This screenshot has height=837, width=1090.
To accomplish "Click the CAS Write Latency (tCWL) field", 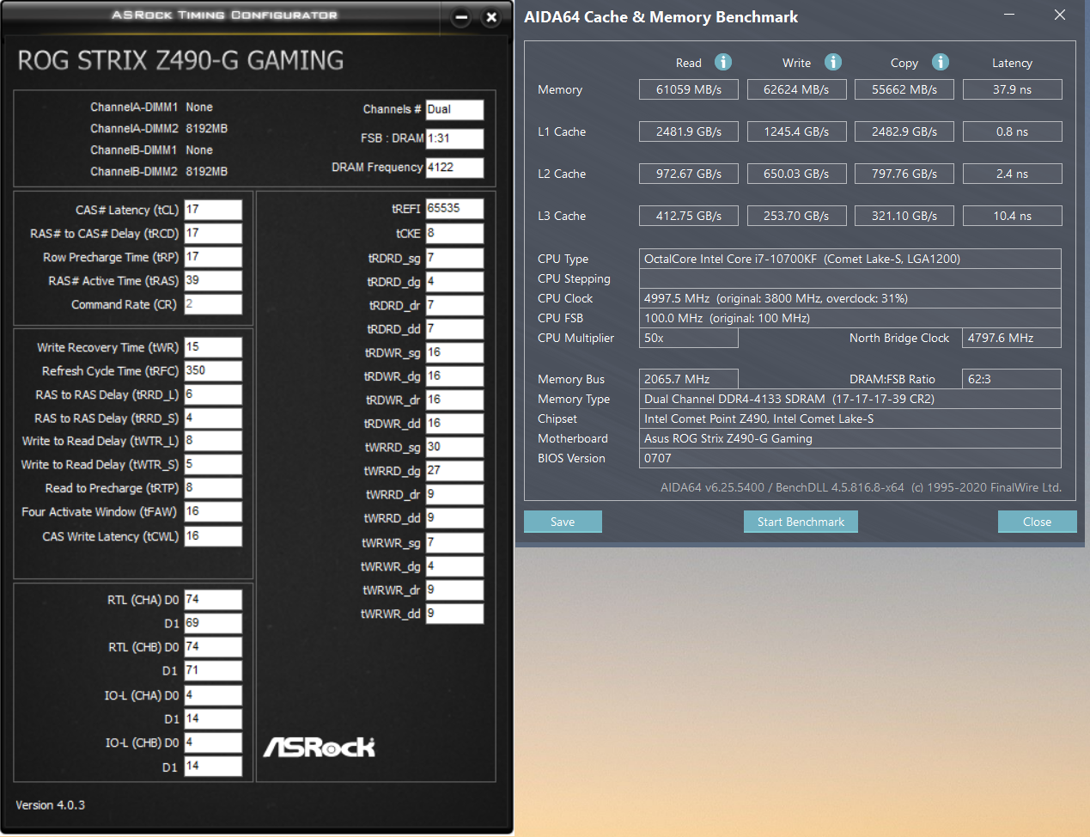I will click(213, 536).
